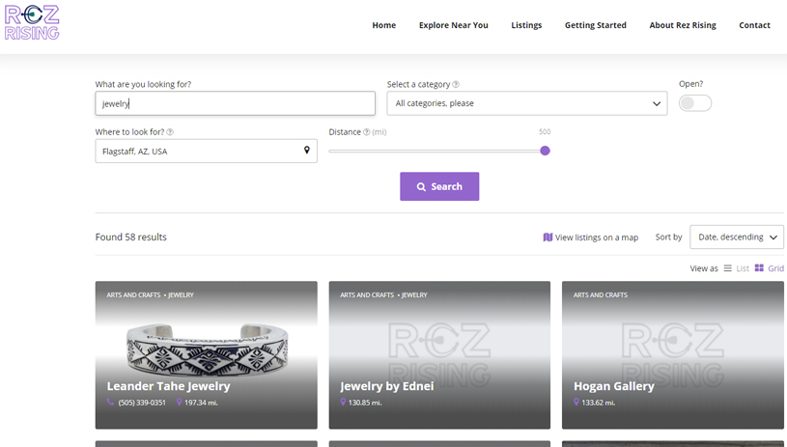787x447 pixels.
Task: Click the category help question-mark icon
Action: [456, 84]
